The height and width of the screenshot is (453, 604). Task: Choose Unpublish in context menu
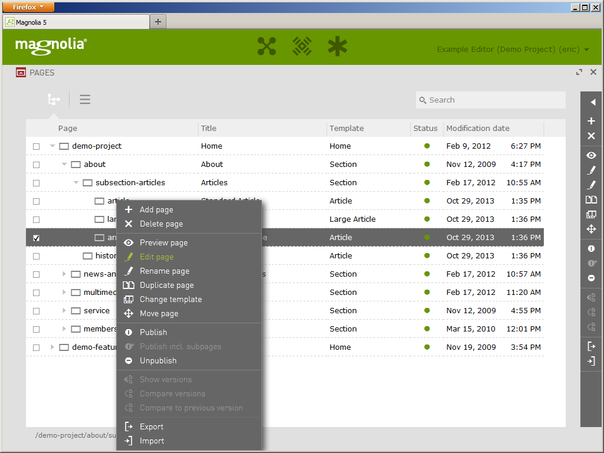pos(189,360)
